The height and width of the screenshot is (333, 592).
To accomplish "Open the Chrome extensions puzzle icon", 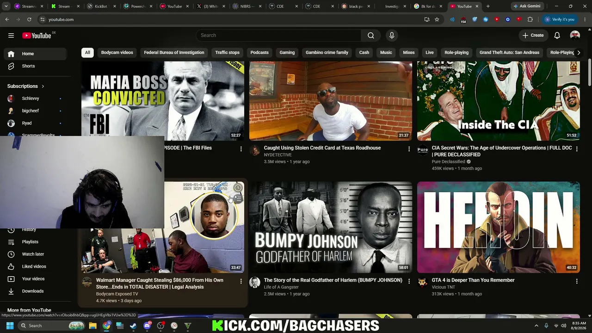I will pyautogui.click(x=530, y=19).
